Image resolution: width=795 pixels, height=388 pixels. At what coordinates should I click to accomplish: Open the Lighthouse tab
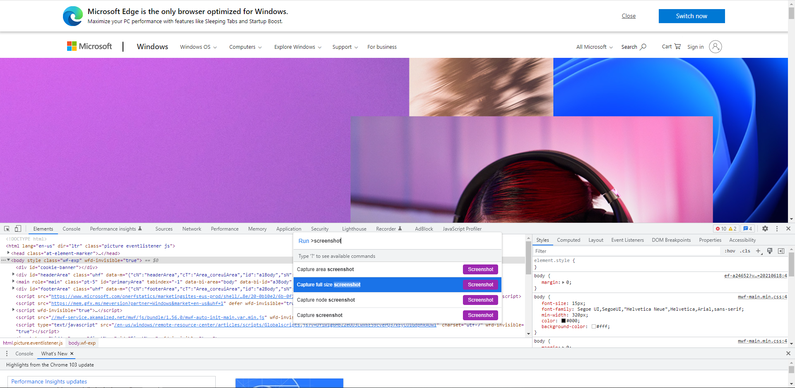(354, 229)
